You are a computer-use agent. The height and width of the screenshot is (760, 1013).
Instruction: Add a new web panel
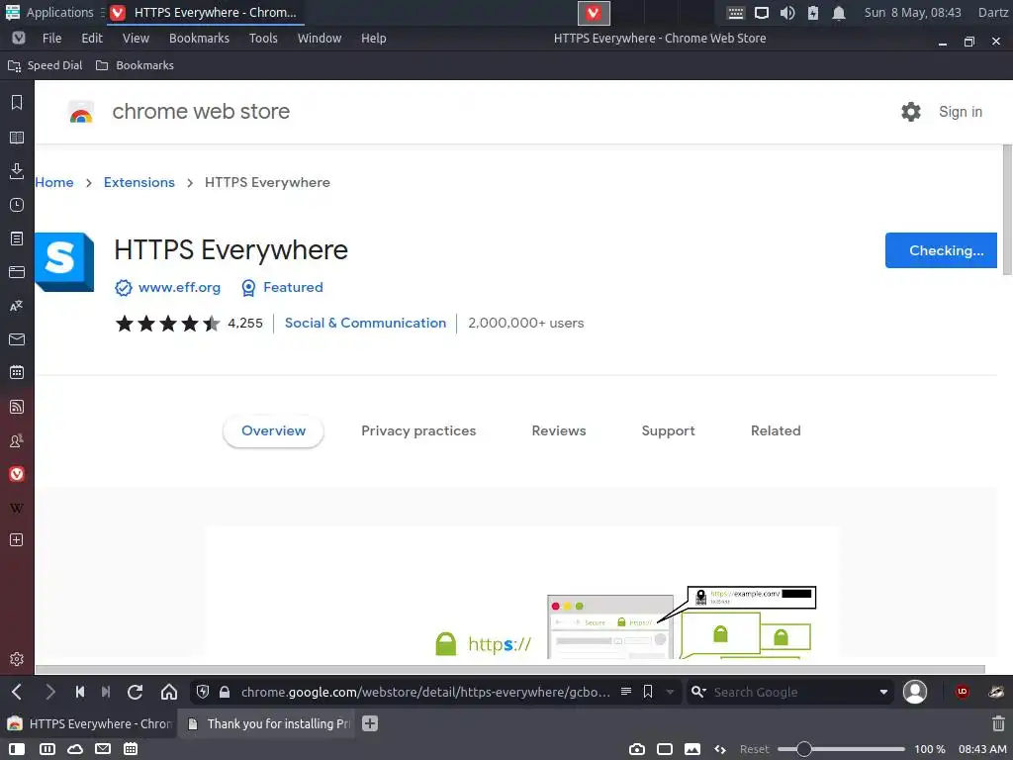[17, 540]
